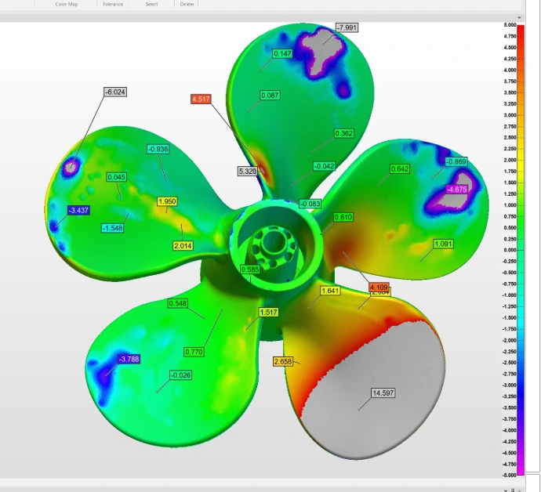This screenshot has height=492, width=541.
Task: Select the -0.042 deviation annotation
Action: 325,166
